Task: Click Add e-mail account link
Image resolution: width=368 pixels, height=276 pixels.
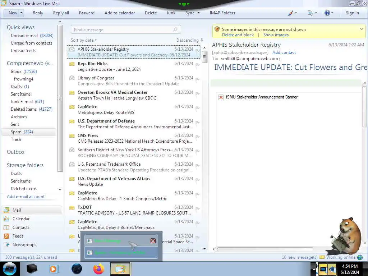Action: 26,197
